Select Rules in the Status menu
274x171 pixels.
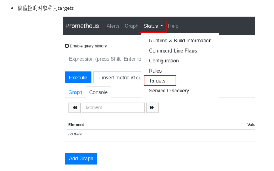(x=155, y=71)
